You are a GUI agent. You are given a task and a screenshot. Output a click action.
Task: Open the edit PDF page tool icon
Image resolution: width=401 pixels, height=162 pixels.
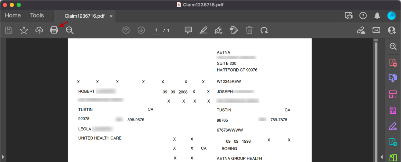tap(234, 30)
